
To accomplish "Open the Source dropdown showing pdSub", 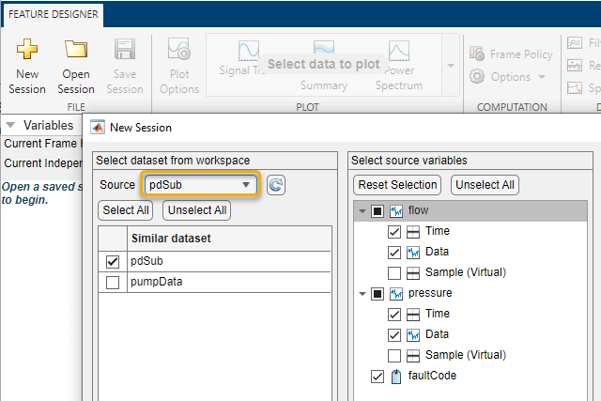I will point(200,185).
